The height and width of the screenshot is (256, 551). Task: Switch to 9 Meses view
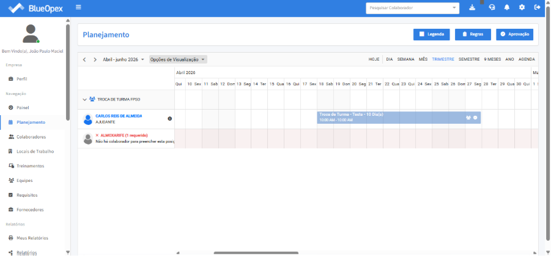(492, 59)
